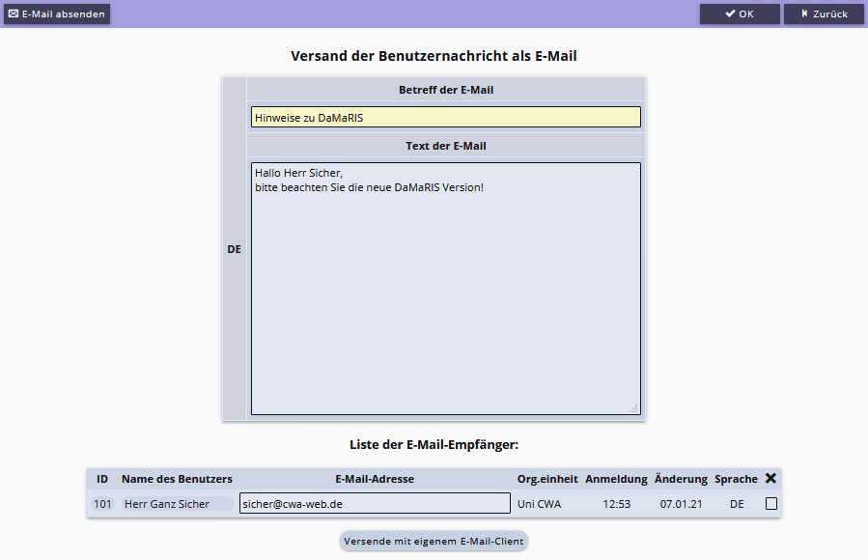Click the ID column header
Viewport: 868px width, 560px height.
[x=102, y=479]
